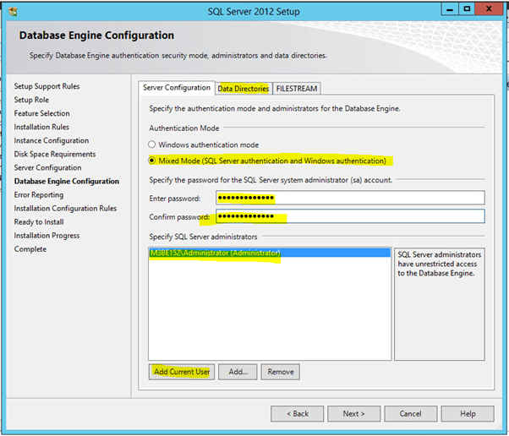Open the FILESTREAM tab
This screenshot has width=509, height=436.
297,89
